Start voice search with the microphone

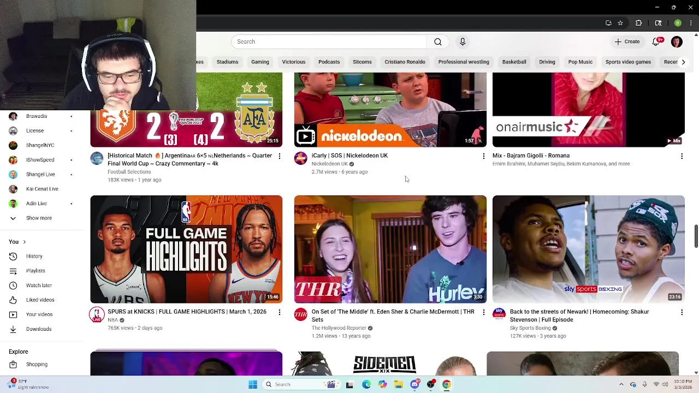click(x=463, y=41)
